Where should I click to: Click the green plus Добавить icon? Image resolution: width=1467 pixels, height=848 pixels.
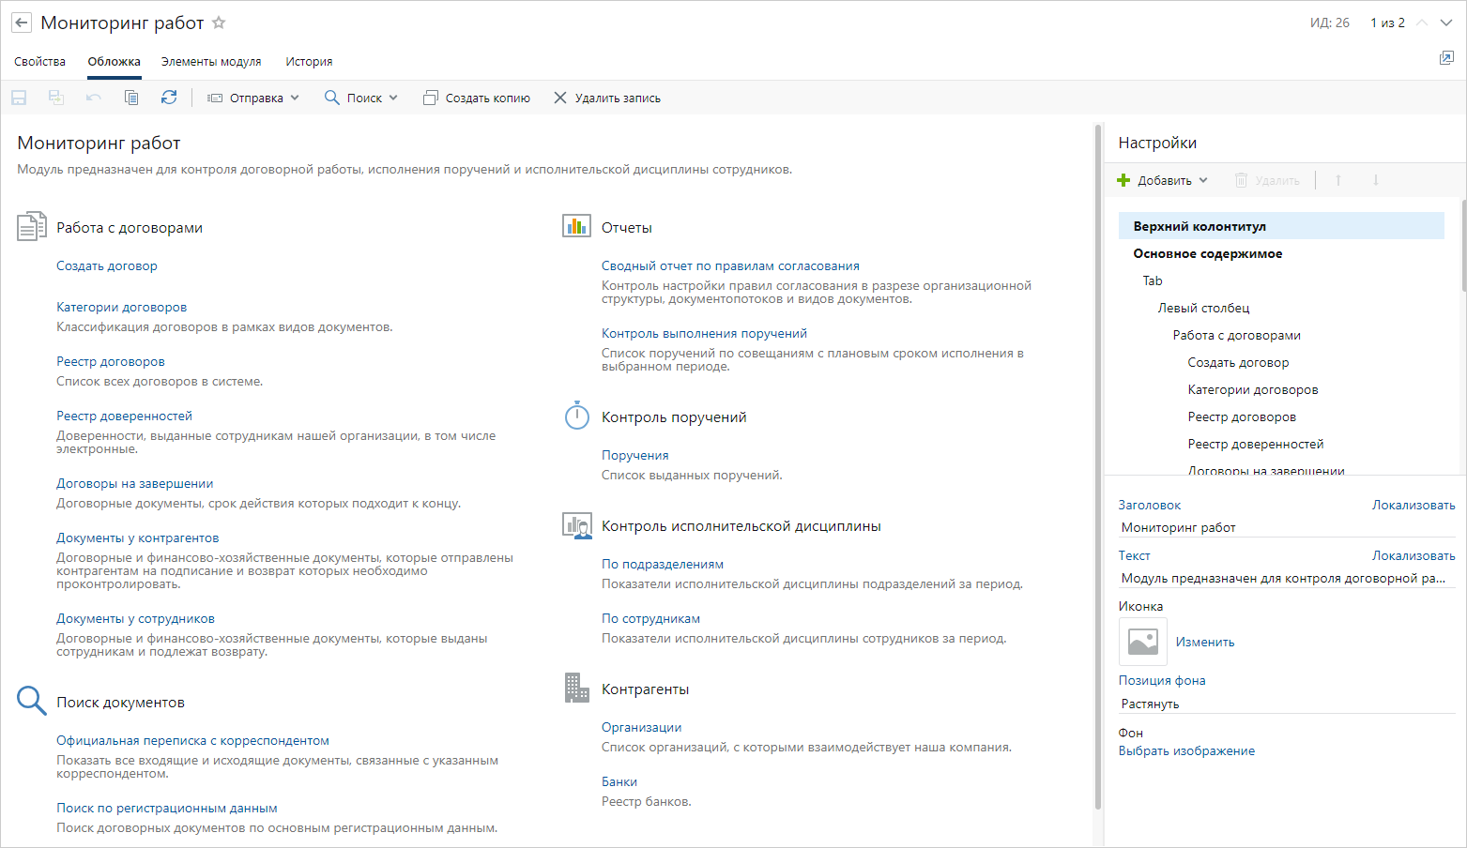[x=1123, y=180]
